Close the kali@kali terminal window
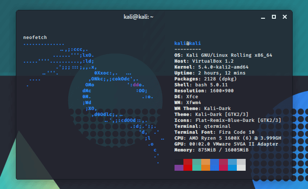Screen dimensions: 308x189 pos(285,17)
